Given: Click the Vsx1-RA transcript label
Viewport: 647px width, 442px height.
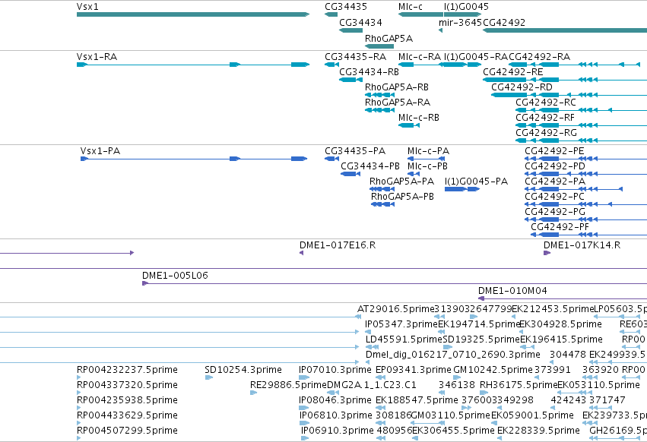Looking at the screenshot, I should coord(97,56).
